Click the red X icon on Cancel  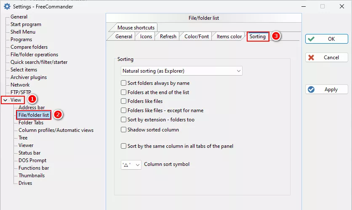tap(311, 58)
